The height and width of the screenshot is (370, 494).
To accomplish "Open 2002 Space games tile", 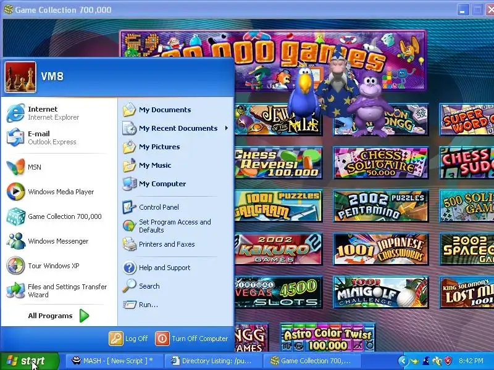I will [x=467, y=249].
